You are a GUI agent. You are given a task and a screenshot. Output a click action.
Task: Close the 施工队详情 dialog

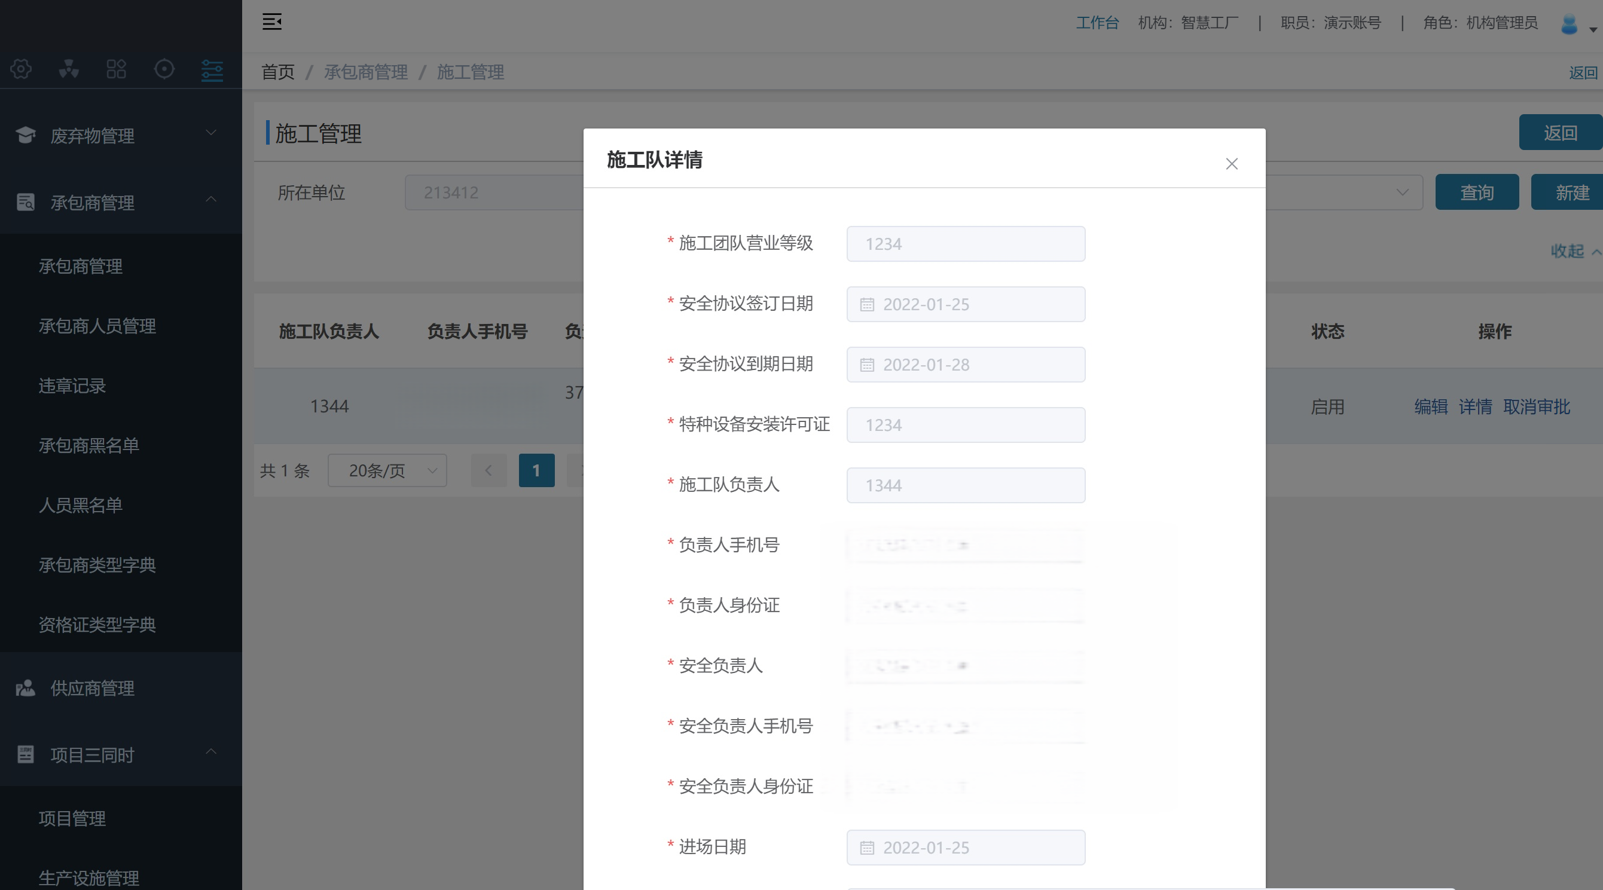1232,164
